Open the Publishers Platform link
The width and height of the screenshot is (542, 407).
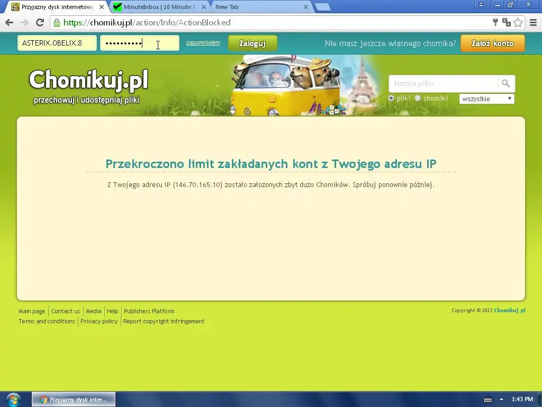pyautogui.click(x=149, y=311)
